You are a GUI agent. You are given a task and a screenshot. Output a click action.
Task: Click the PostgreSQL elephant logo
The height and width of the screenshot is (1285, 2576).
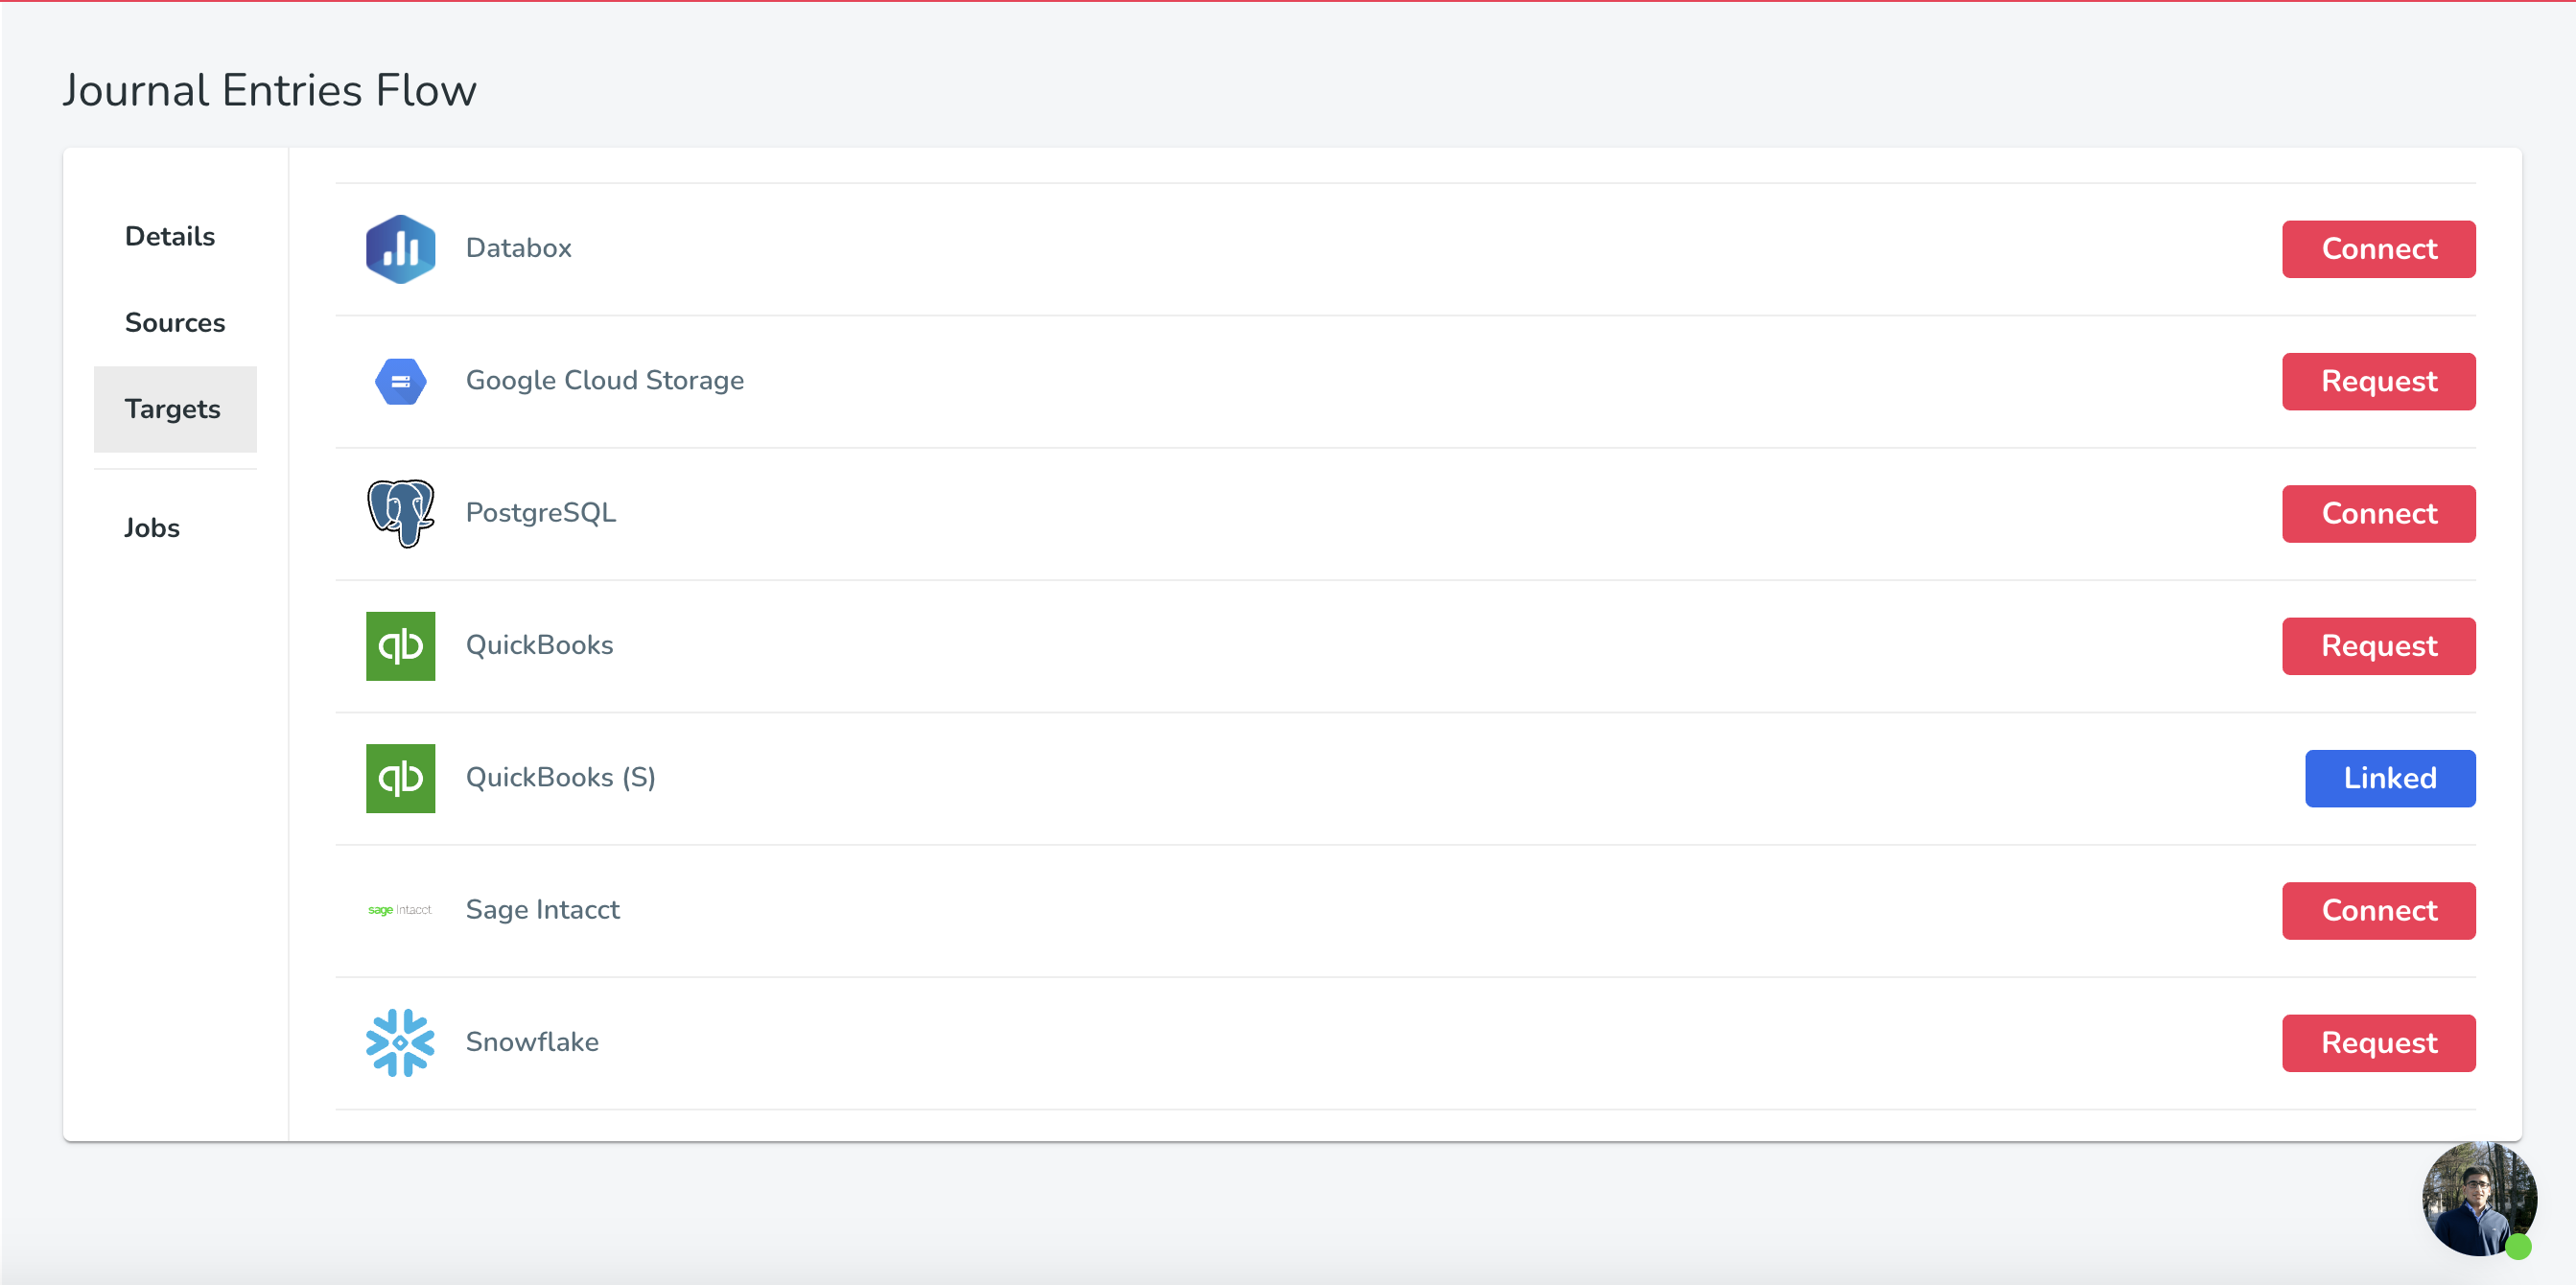[400, 513]
